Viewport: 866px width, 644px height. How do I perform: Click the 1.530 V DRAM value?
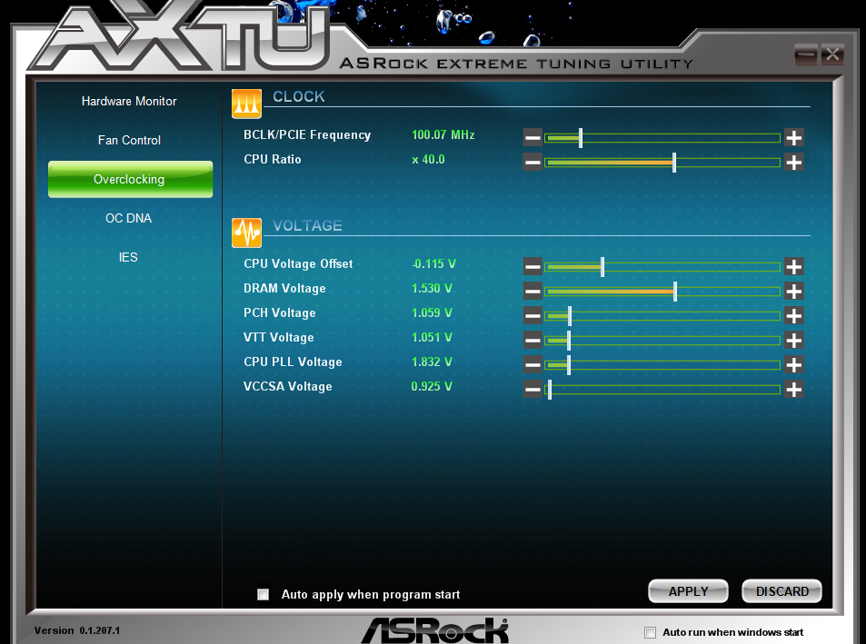point(432,289)
